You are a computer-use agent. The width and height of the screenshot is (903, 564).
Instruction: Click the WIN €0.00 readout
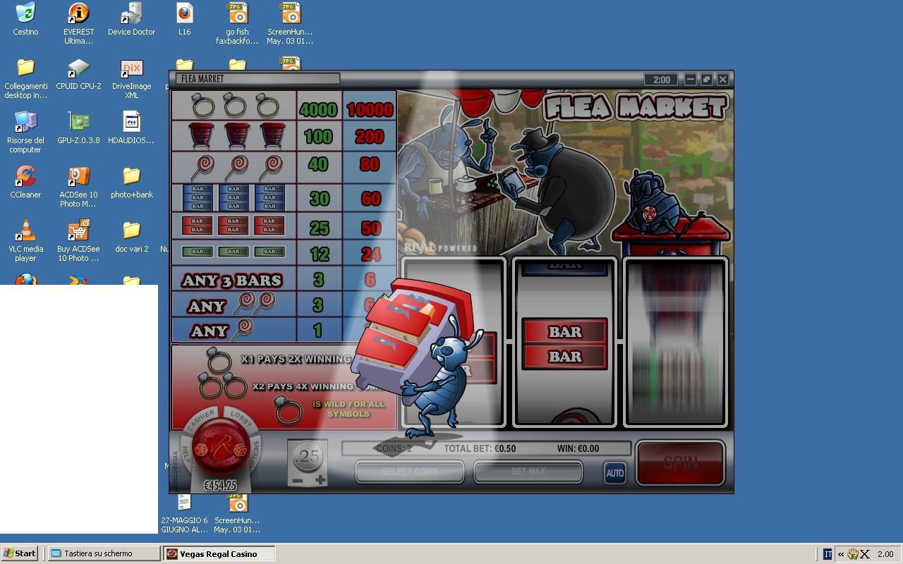(578, 448)
